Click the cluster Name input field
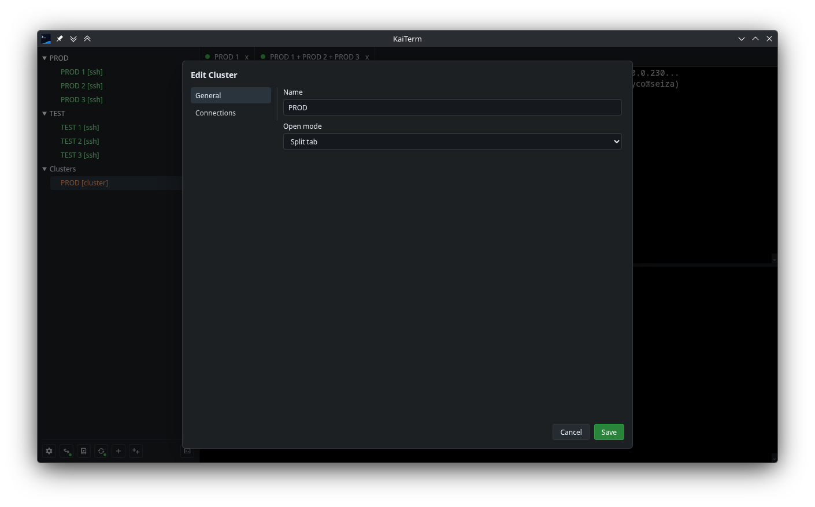The image size is (815, 507). point(453,107)
